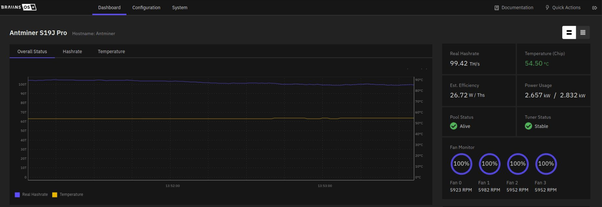The image size is (602, 207).
Task: Click the 54.50 °C chip temperature value
Action: tap(537, 63)
